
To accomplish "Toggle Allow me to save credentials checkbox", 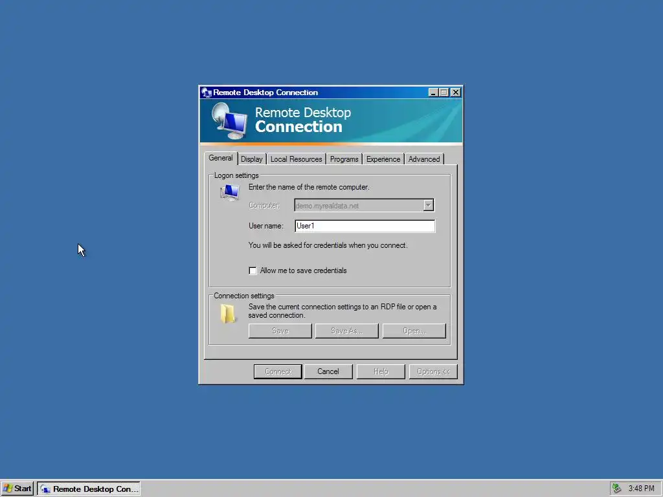I will (253, 271).
